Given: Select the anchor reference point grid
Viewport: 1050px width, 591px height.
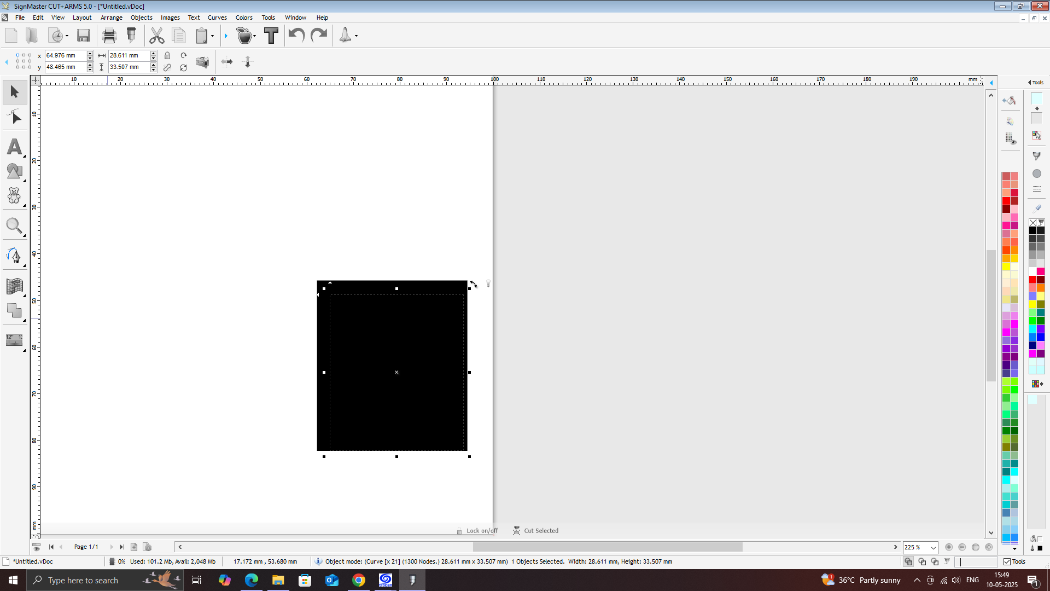Looking at the screenshot, I should (x=24, y=61).
